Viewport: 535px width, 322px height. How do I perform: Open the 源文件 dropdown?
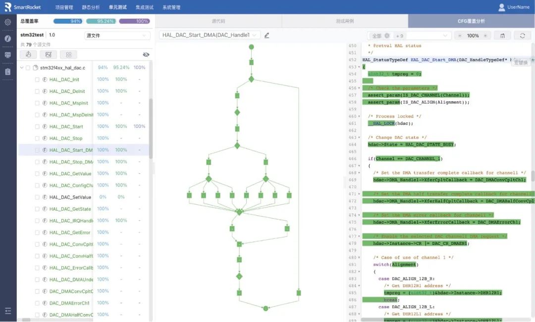pos(117,36)
